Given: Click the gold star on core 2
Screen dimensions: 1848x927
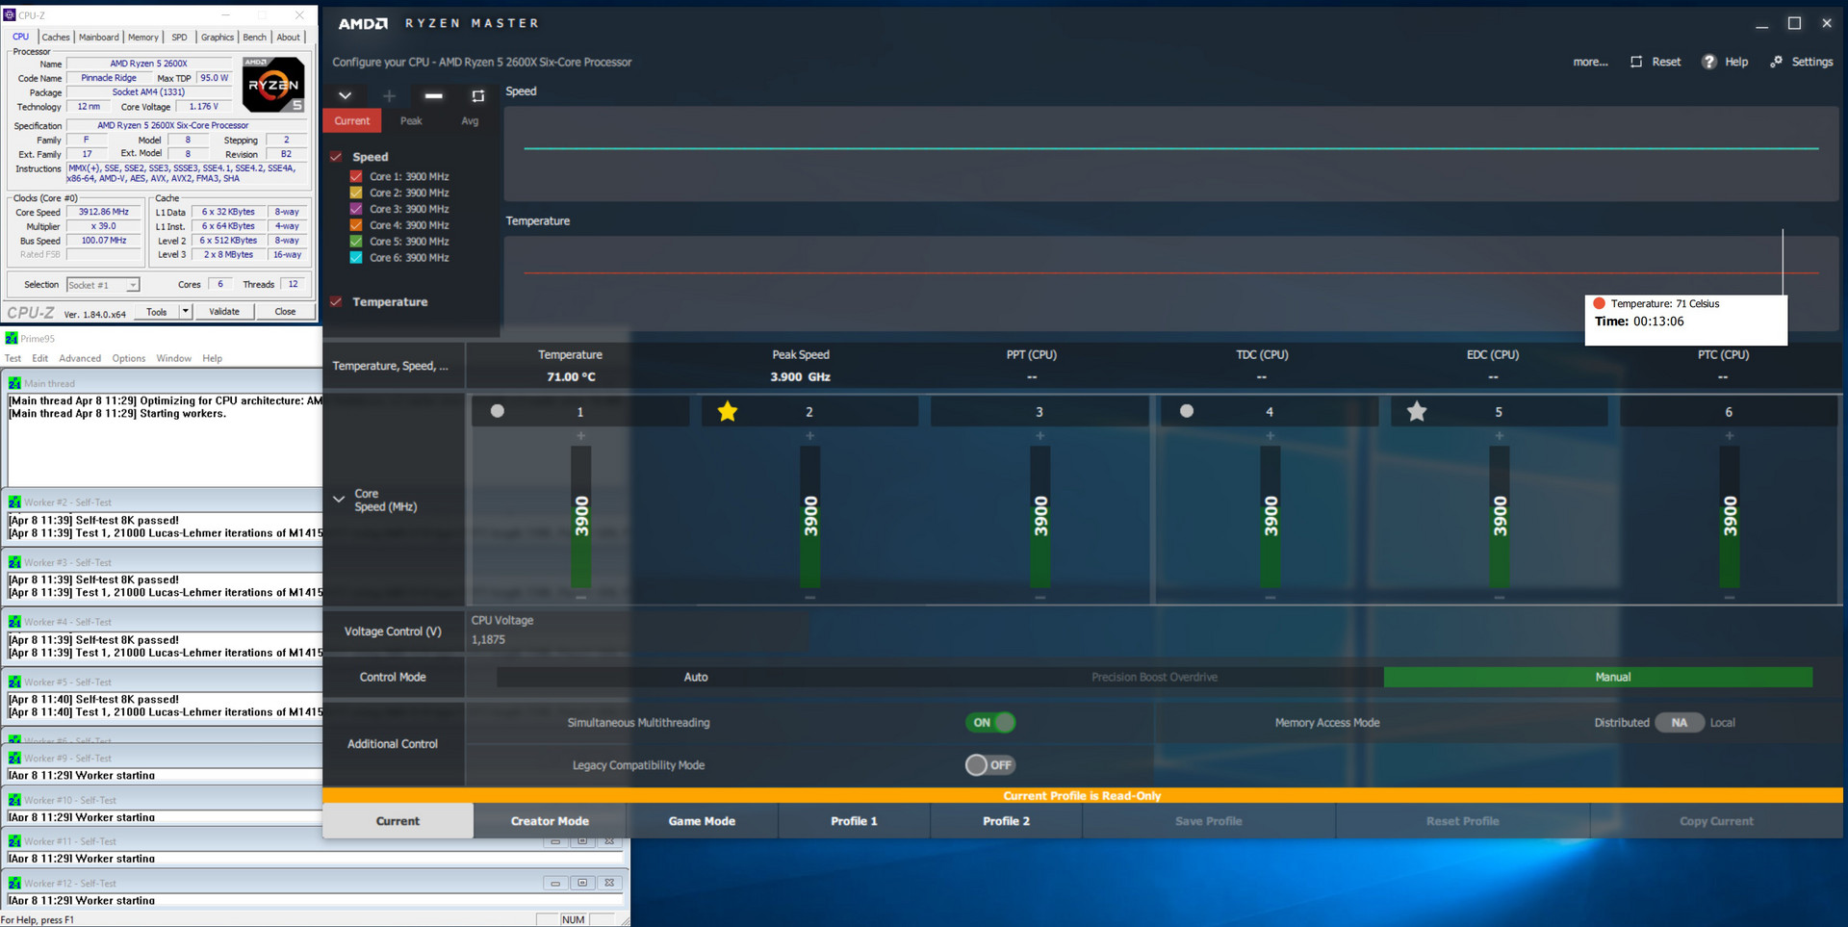Looking at the screenshot, I should point(728,412).
